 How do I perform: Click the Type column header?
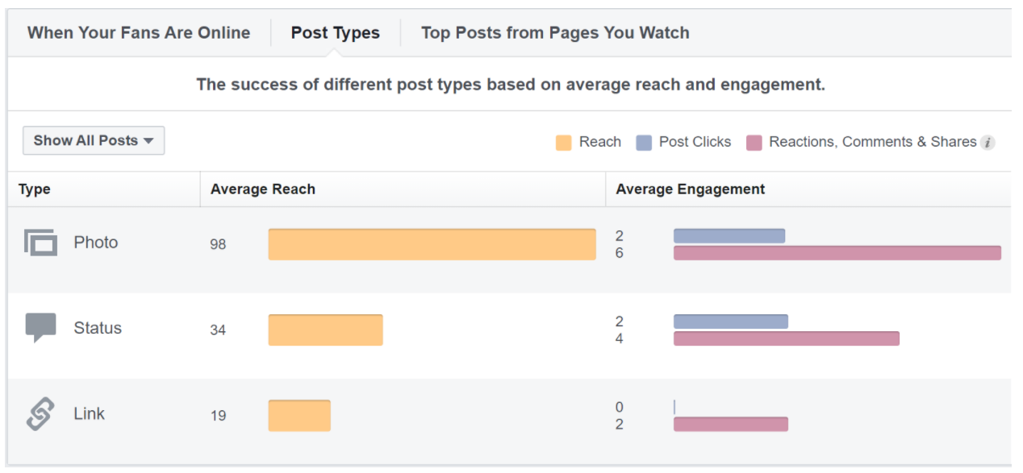pos(35,189)
